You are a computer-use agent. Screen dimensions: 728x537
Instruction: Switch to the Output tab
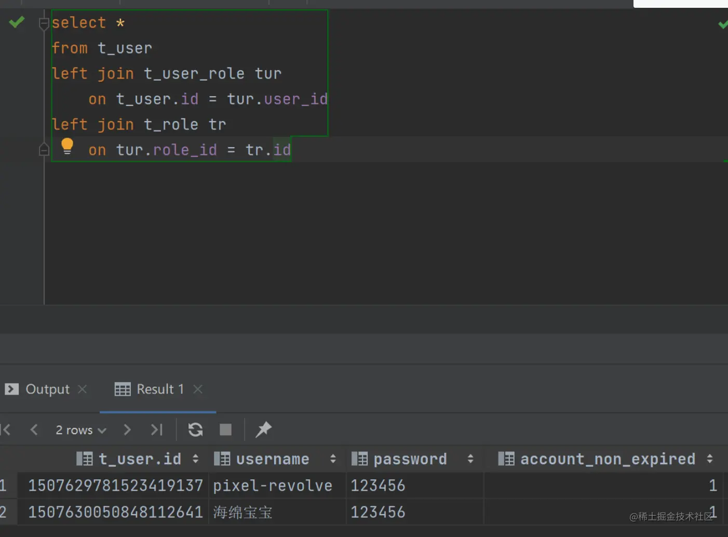point(47,389)
